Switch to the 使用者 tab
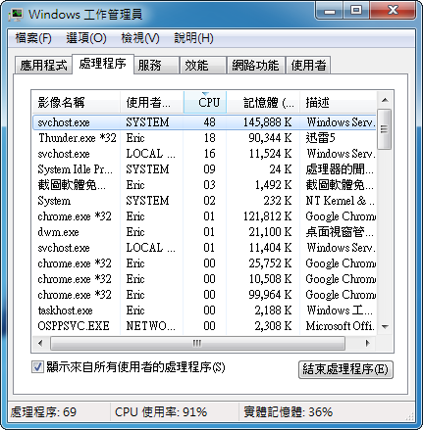Viewport: 423px width, 430px height. click(x=308, y=66)
